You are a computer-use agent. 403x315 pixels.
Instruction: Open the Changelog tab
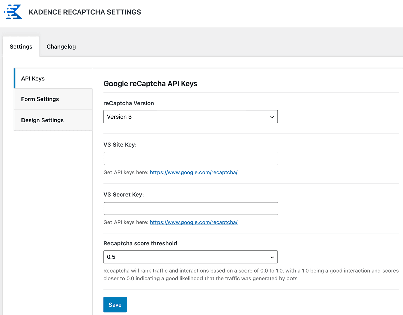coord(61,47)
